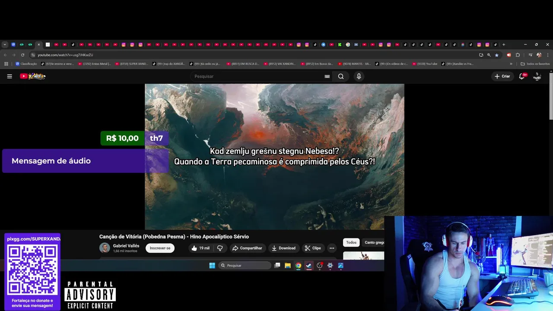Switch to the Telegram tab
This screenshot has width=553, height=311.
[323, 44]
